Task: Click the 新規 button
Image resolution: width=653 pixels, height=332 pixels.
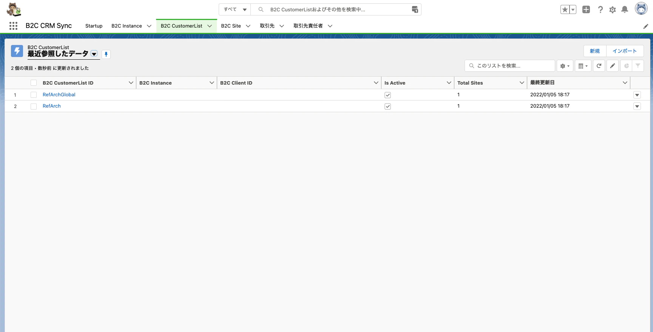Action: tap(595, 51)
